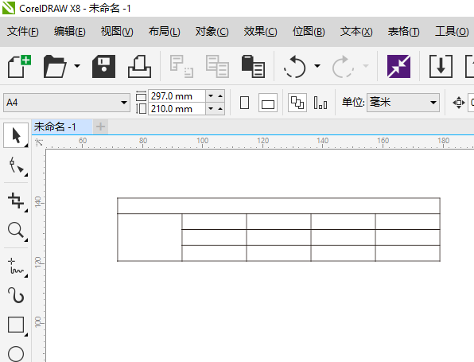Switch page to landscape orientation

click(268, 103)
